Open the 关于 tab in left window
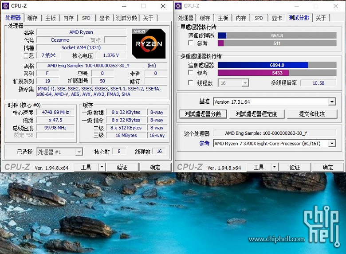This screenshot has width=346, height=254. coord(148,18)
